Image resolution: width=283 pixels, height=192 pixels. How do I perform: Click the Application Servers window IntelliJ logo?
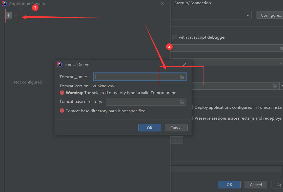[4, 4]
